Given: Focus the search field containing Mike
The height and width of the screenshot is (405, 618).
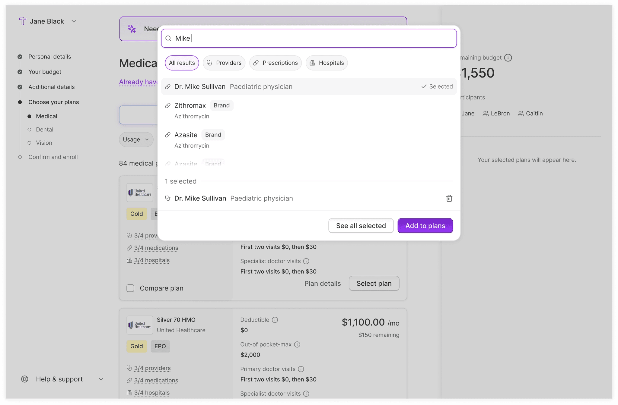Looking at the screenshot, I should (x=309, y=38).
